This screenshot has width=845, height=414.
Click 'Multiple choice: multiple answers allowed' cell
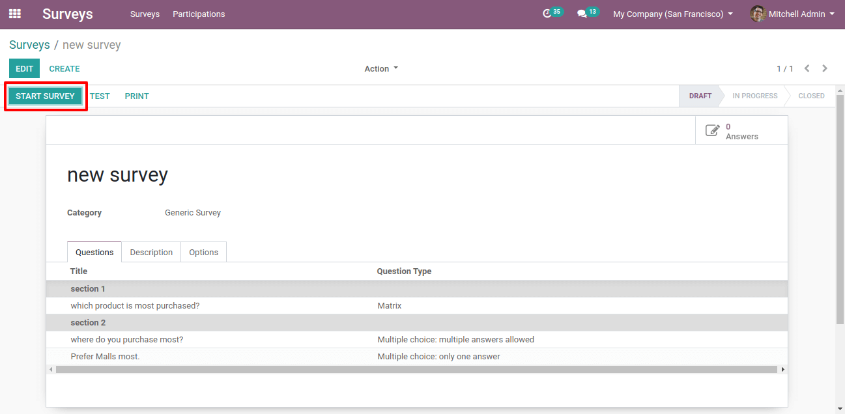(456, 339)
